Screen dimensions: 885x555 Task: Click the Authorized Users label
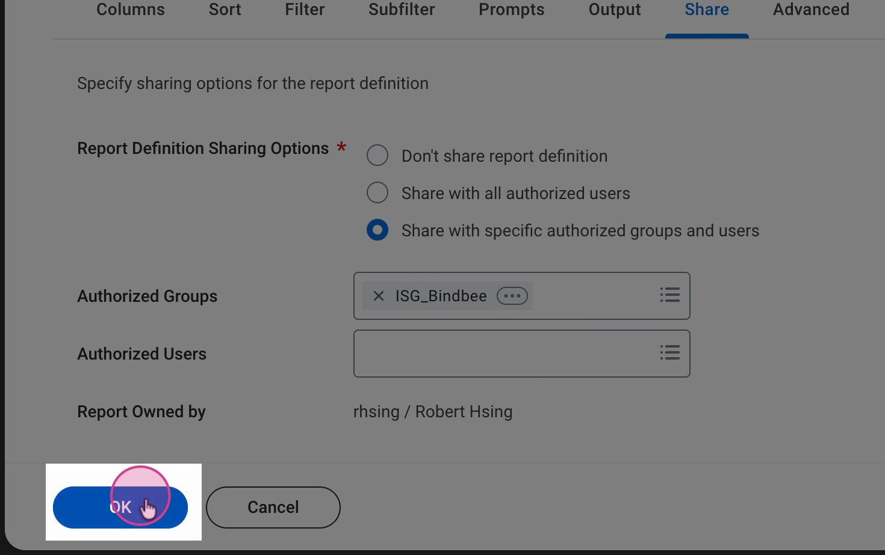(x=142, y=354)
